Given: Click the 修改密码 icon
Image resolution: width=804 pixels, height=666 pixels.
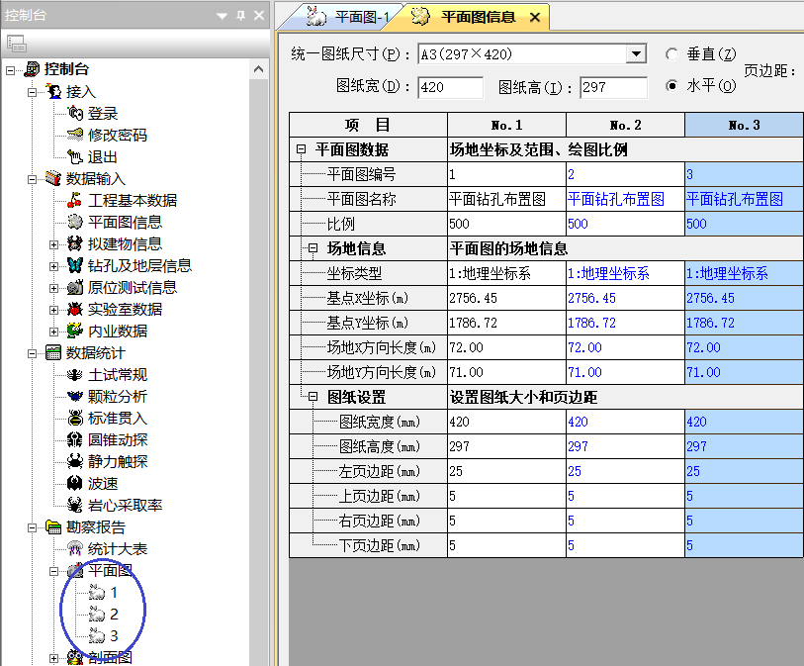Looking at the screenshot, I should pyautogui.click(x=75, y=135).
